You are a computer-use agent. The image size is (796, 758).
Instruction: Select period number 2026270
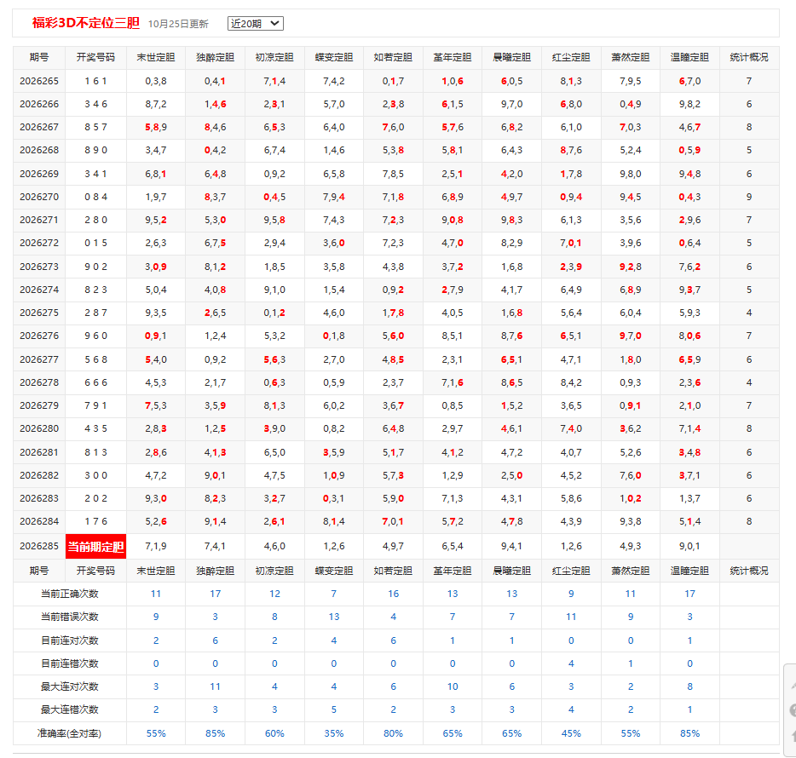tap(39, 197)
